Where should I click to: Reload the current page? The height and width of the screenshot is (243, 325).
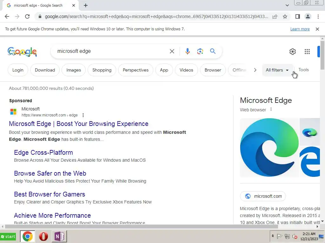click(27, 16)
